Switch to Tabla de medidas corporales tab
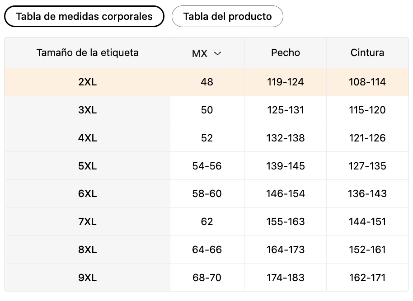Screen dimensions: 413x301 tap(84, 17)
